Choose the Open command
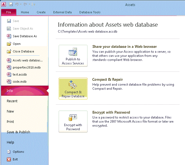The image size is (185, 165). click(17, 44)
